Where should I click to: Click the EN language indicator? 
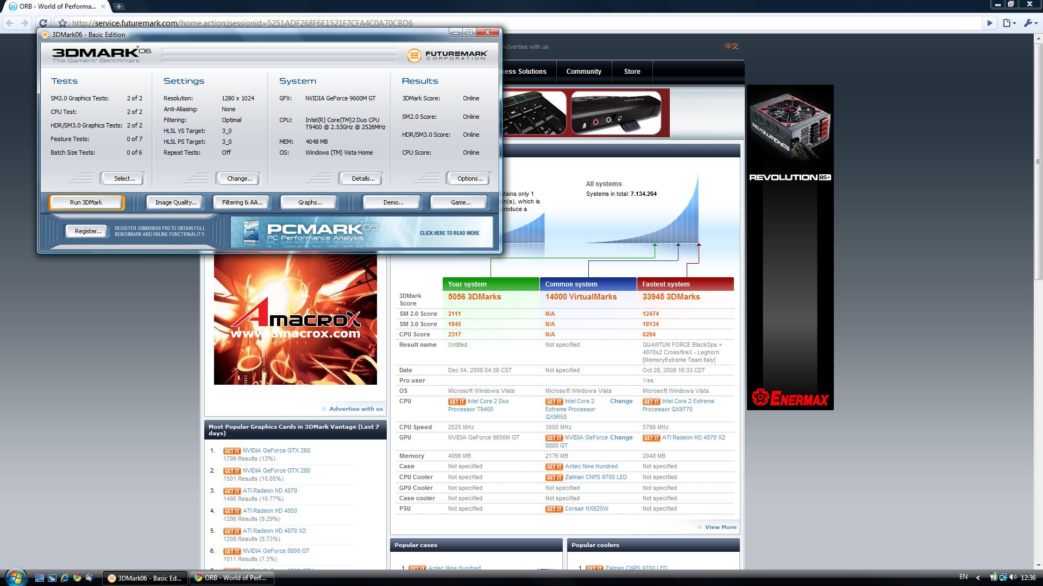(964, 577)
